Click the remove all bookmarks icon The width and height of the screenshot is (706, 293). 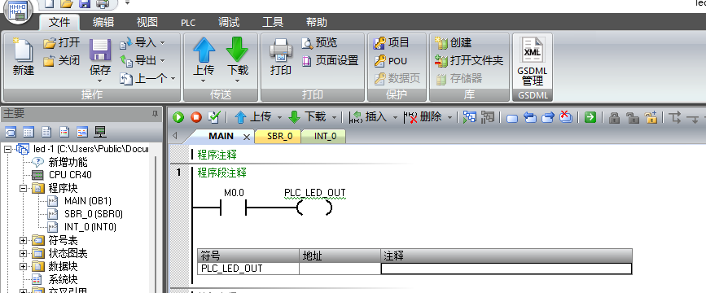[565, 117]
